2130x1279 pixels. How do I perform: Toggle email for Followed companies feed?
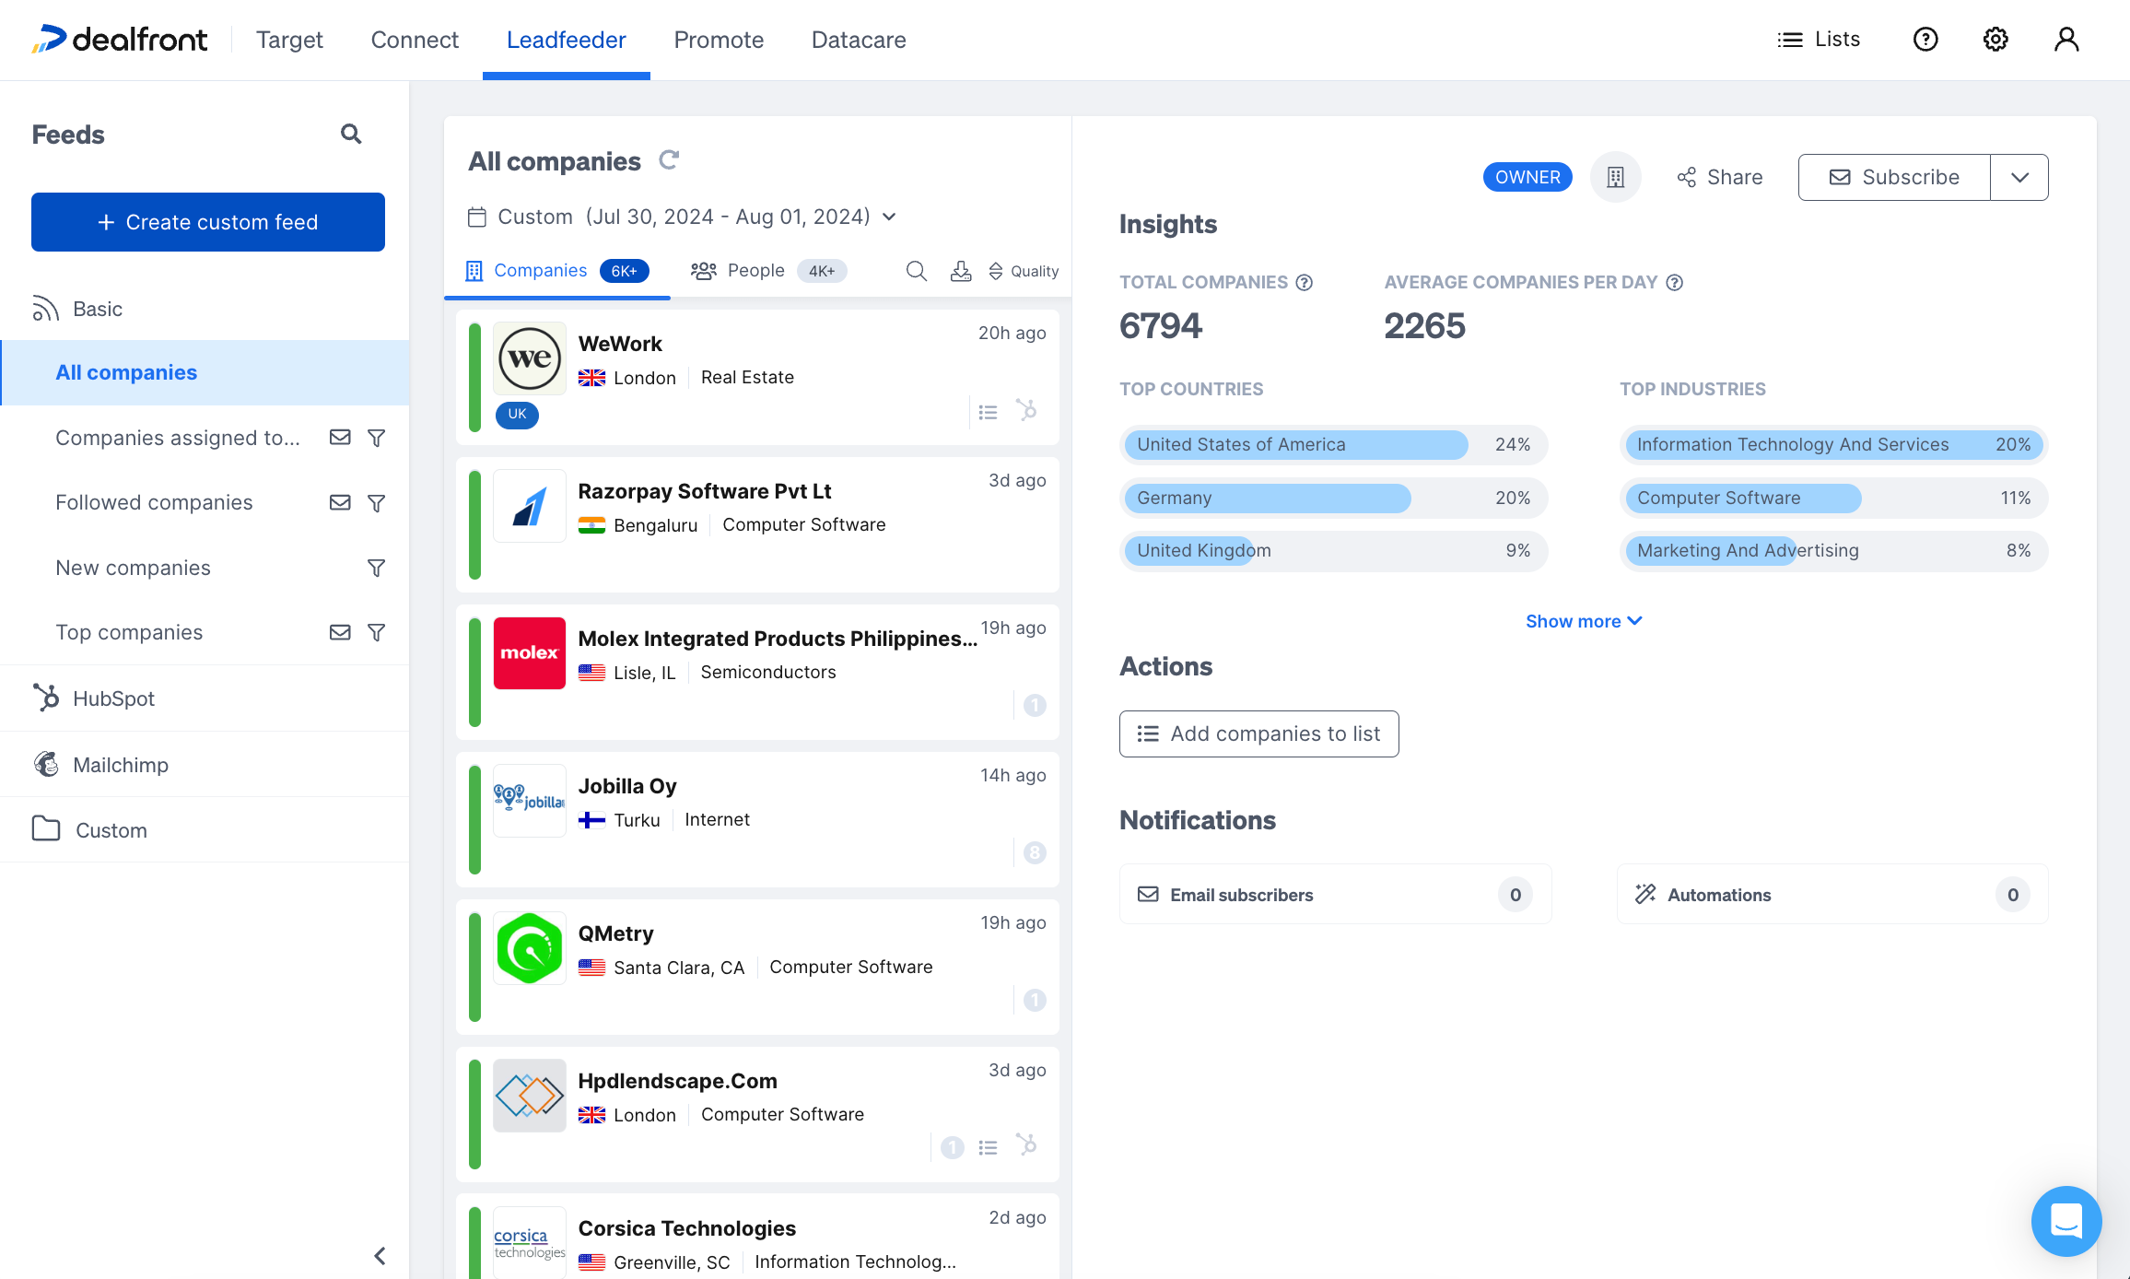point(340,502)
